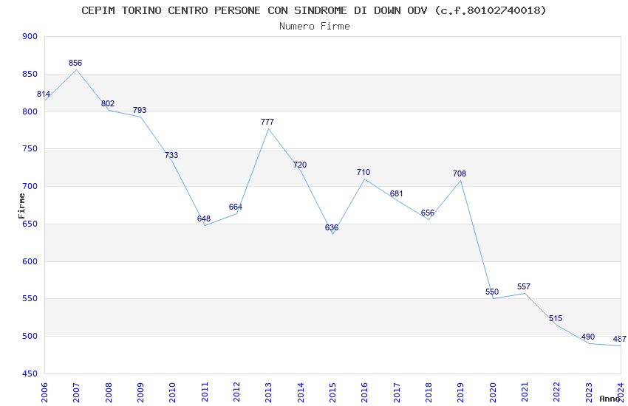Click the x-axis year 2017
This screenshot has width=628, height=406.
click(x=397, y=393)
